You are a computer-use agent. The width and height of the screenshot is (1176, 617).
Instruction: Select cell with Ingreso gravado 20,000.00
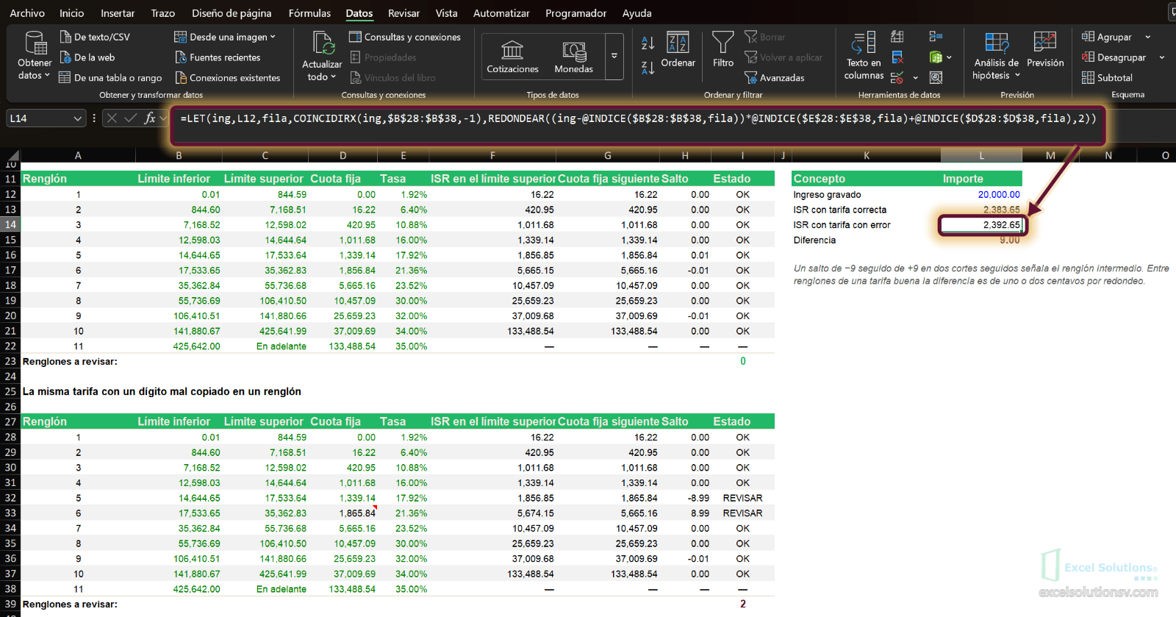coord(981,195)
